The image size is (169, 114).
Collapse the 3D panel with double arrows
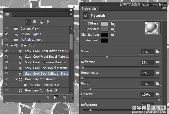[x=66, y=10]
